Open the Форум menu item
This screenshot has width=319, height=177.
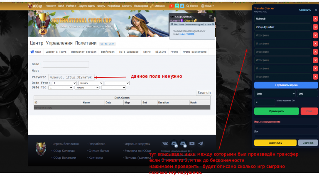click(101, 6)
